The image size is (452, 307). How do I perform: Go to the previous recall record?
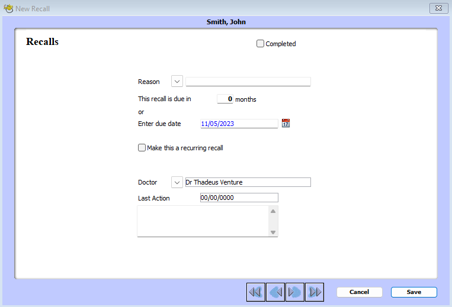275,292
